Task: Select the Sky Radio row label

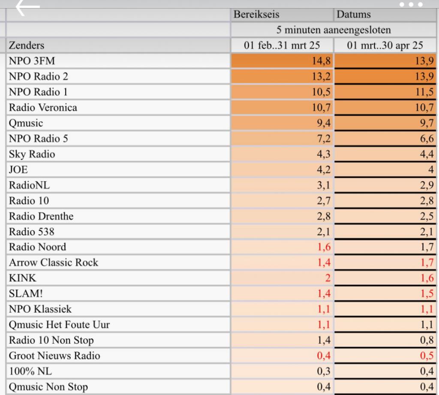Action: pos(118,154)
